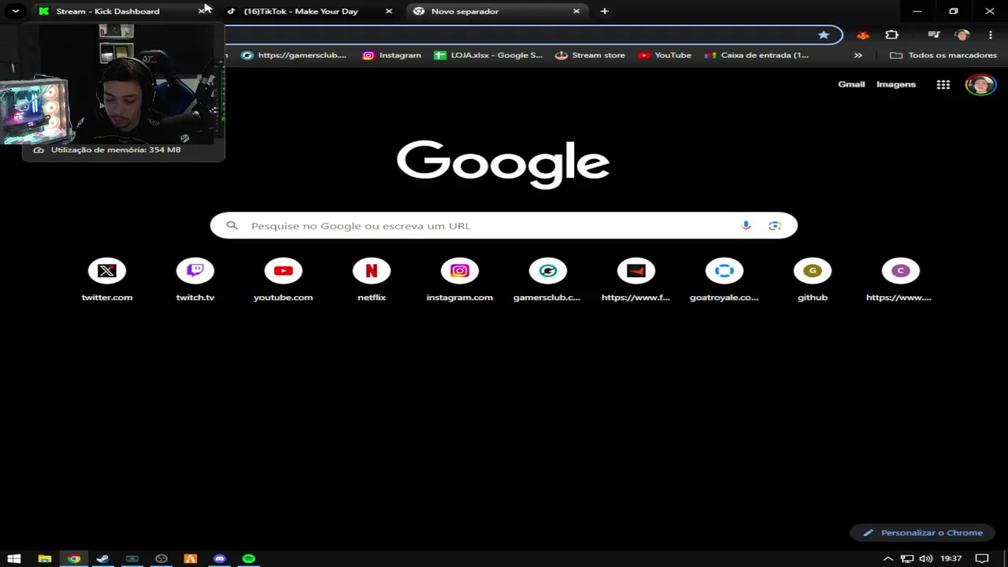The height and width of the screenshot is (567, 1008).
Task: Open the network icon in system tray
Action: 907,558
